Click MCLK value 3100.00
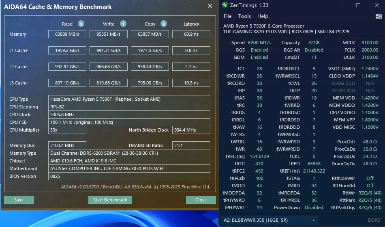 pyautogui.click(x=370, y=43)
